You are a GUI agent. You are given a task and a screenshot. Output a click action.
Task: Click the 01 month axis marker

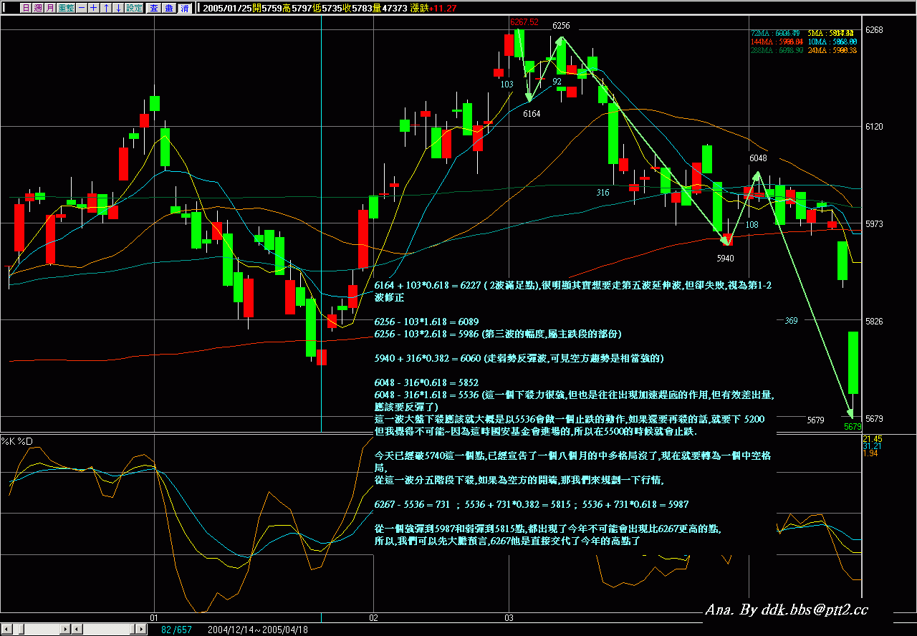pos(153,617)
